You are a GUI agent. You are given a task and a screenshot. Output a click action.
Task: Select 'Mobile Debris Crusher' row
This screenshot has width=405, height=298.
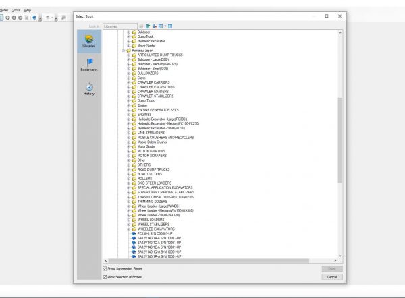(152, 142)
